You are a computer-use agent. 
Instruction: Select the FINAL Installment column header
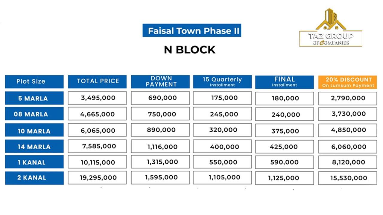tap(284, 82)
